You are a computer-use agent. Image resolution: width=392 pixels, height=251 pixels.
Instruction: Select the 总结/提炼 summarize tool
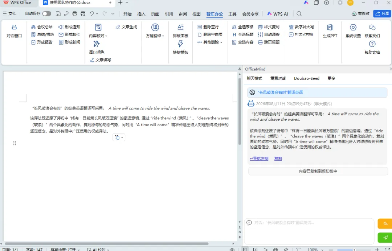42,34
